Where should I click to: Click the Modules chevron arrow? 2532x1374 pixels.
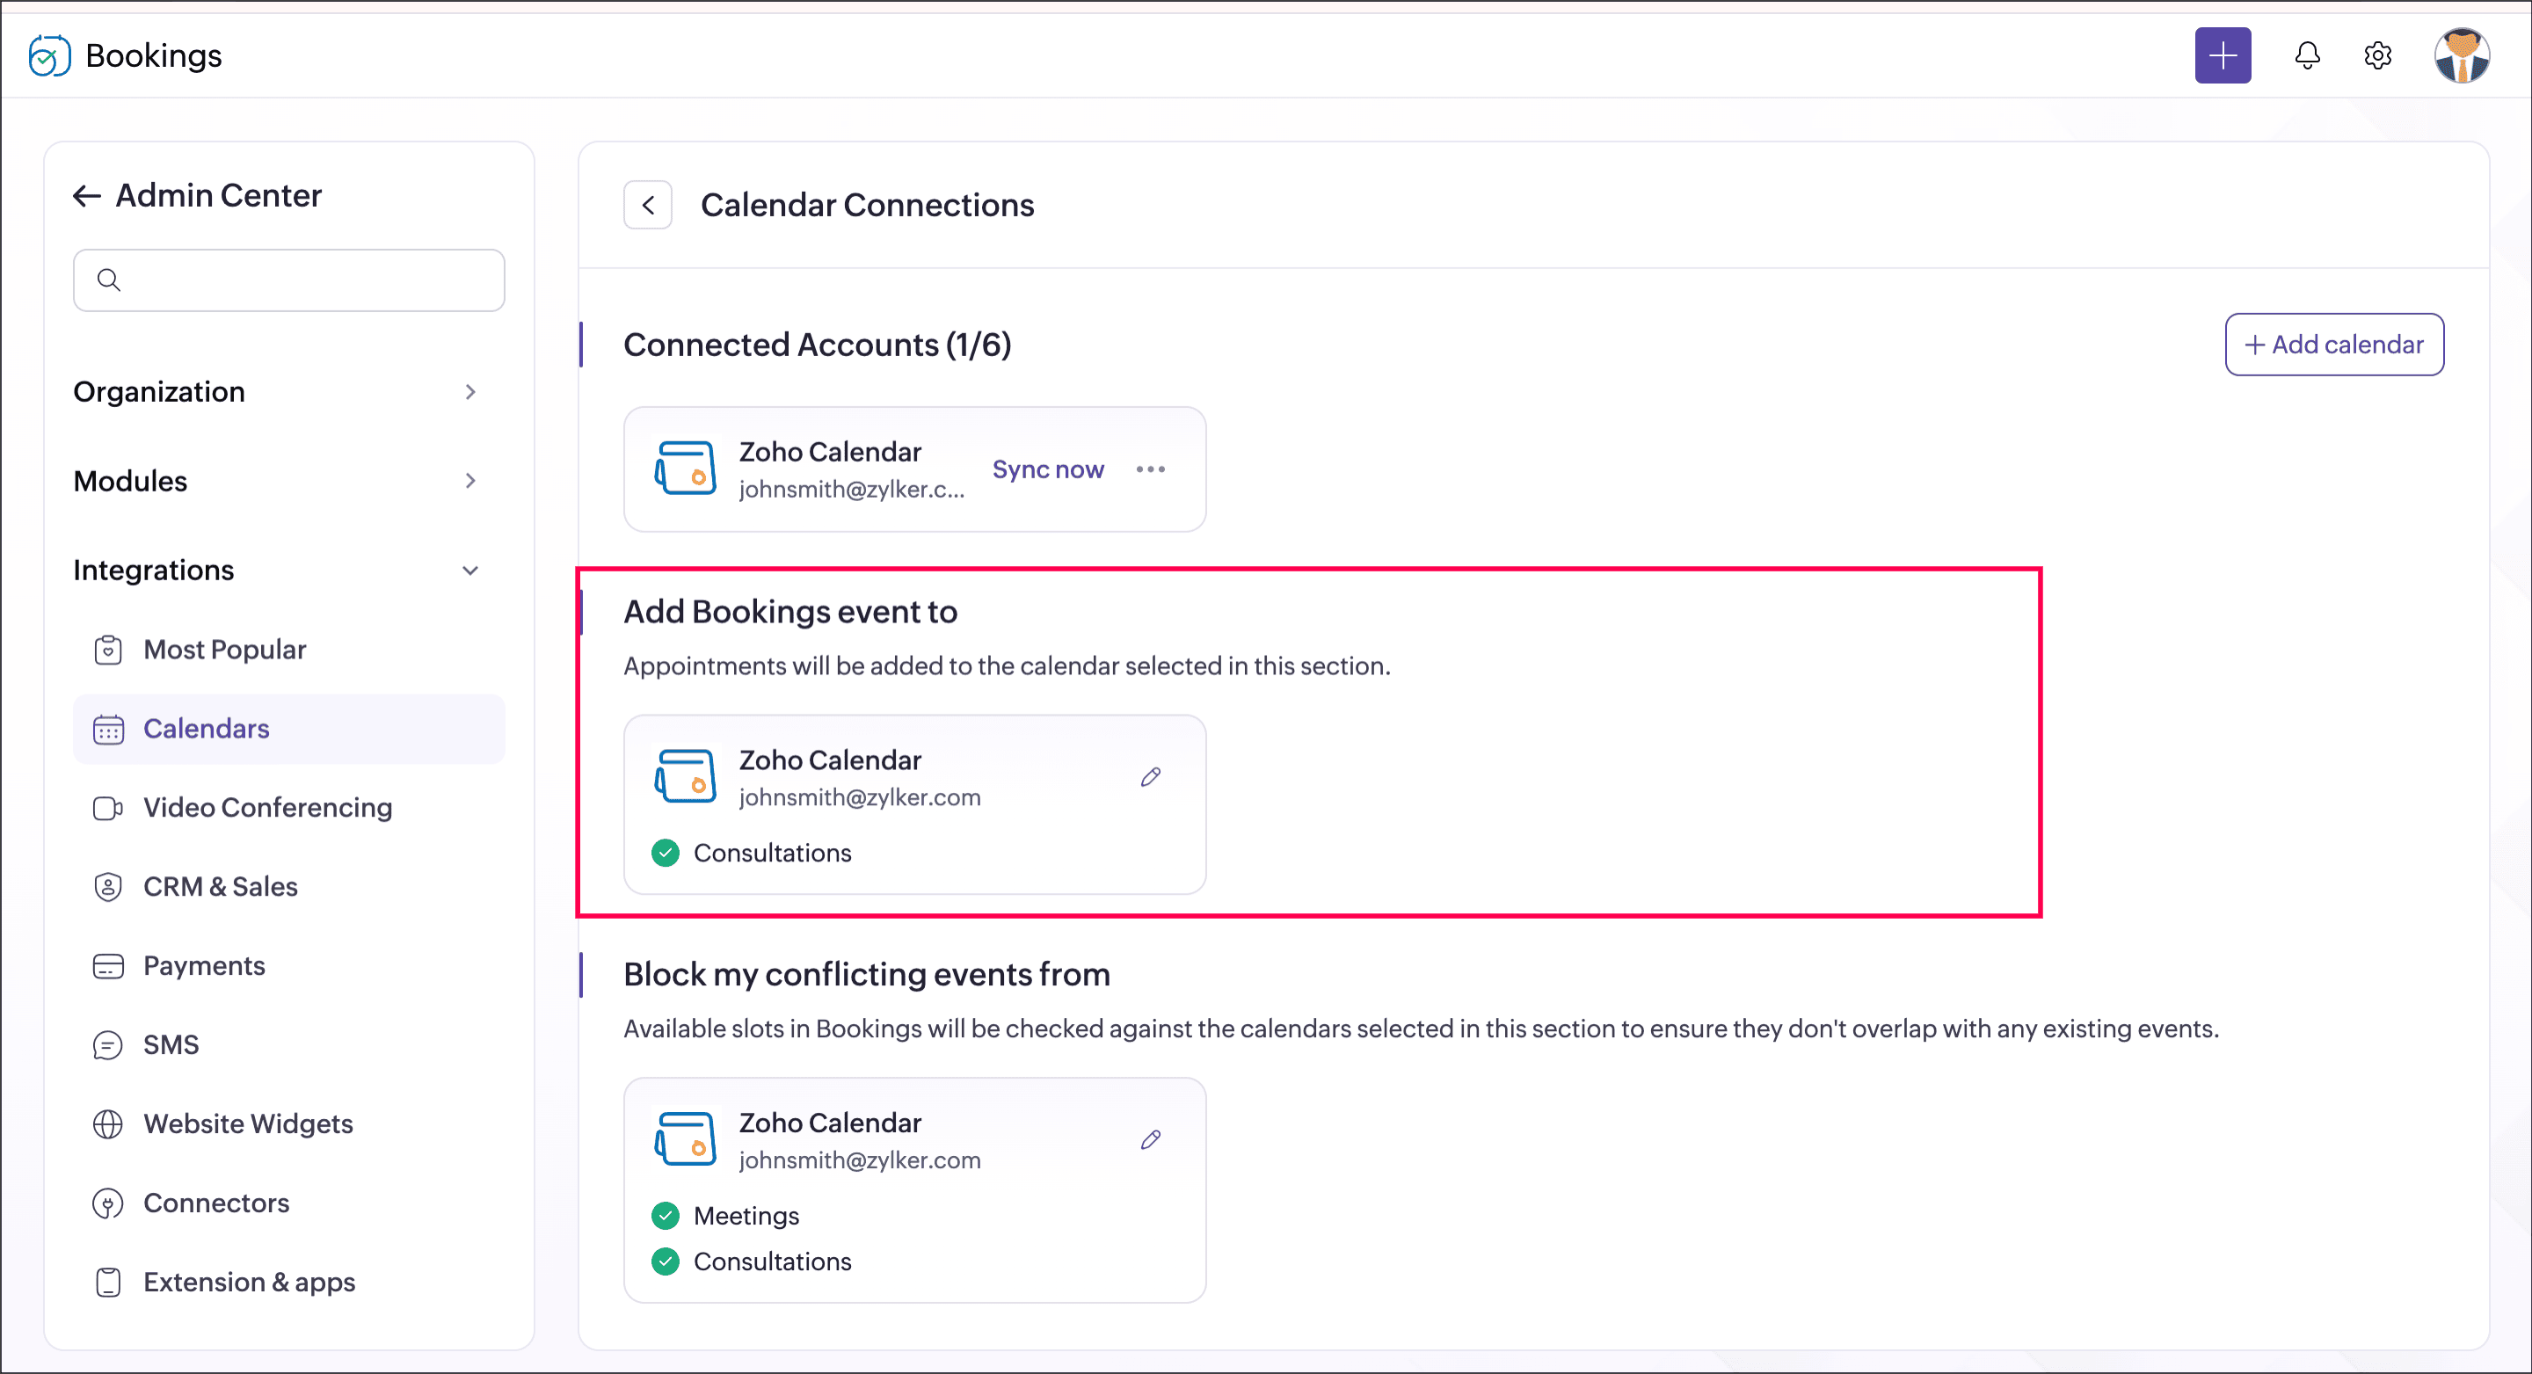point(471,482)
